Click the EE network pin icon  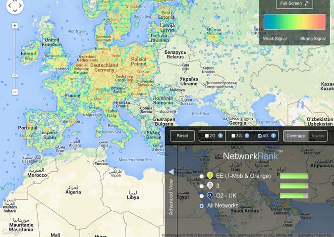210,176
